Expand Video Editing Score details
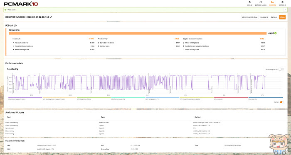Image resolution: width=291 pixels, height=155 pixels. point(184,50)
